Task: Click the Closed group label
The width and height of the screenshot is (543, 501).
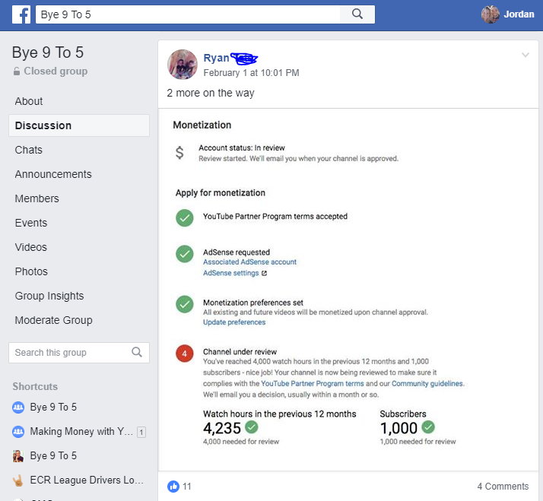Action: [56, 71]
